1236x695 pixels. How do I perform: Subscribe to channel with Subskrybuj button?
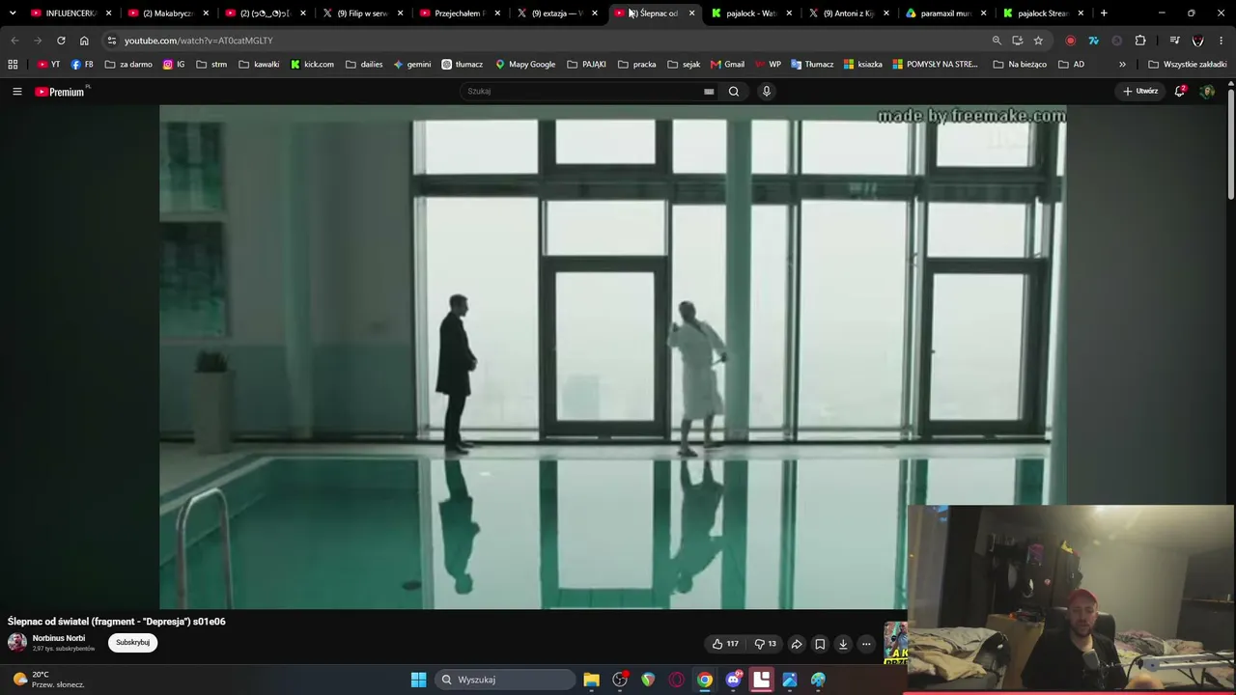point(132,643)
